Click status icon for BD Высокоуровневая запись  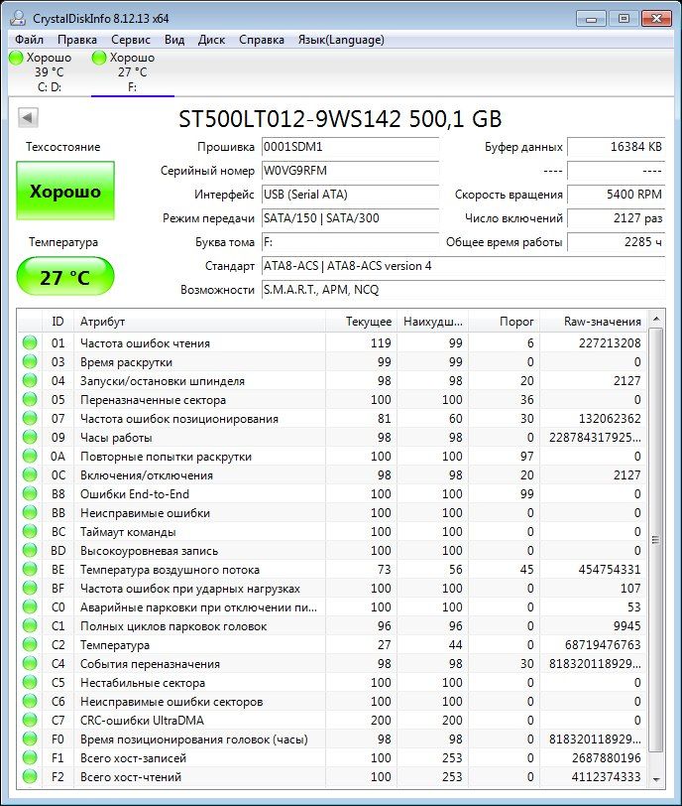click(x=30, y=551)
